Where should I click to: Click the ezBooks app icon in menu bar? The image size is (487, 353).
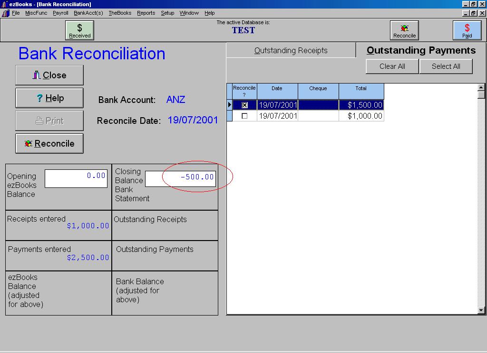(x=5, y=13)
